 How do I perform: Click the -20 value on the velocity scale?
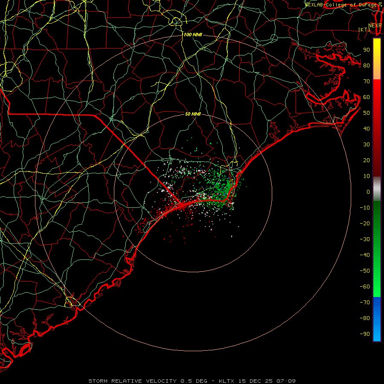click(365, 224)
